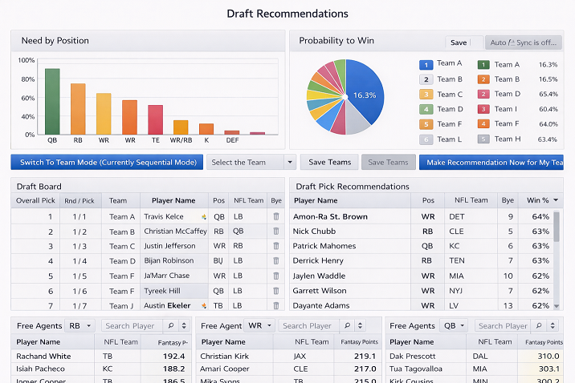Open the Select the Team dropdown
The width and height of the screenshot is (575, 383).
pyautogui.click(x=251, y=162)
